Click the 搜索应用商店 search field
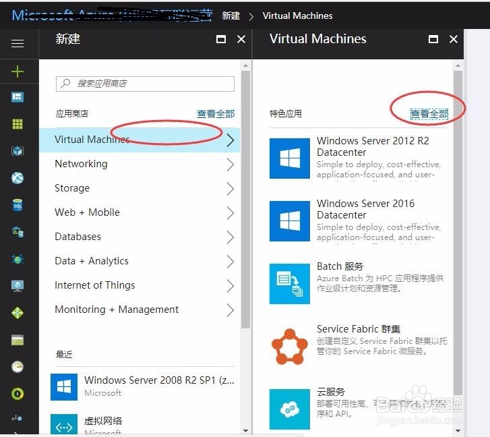Image resolution: width=490 pixels, height=437 pixels. click(145, 84)
